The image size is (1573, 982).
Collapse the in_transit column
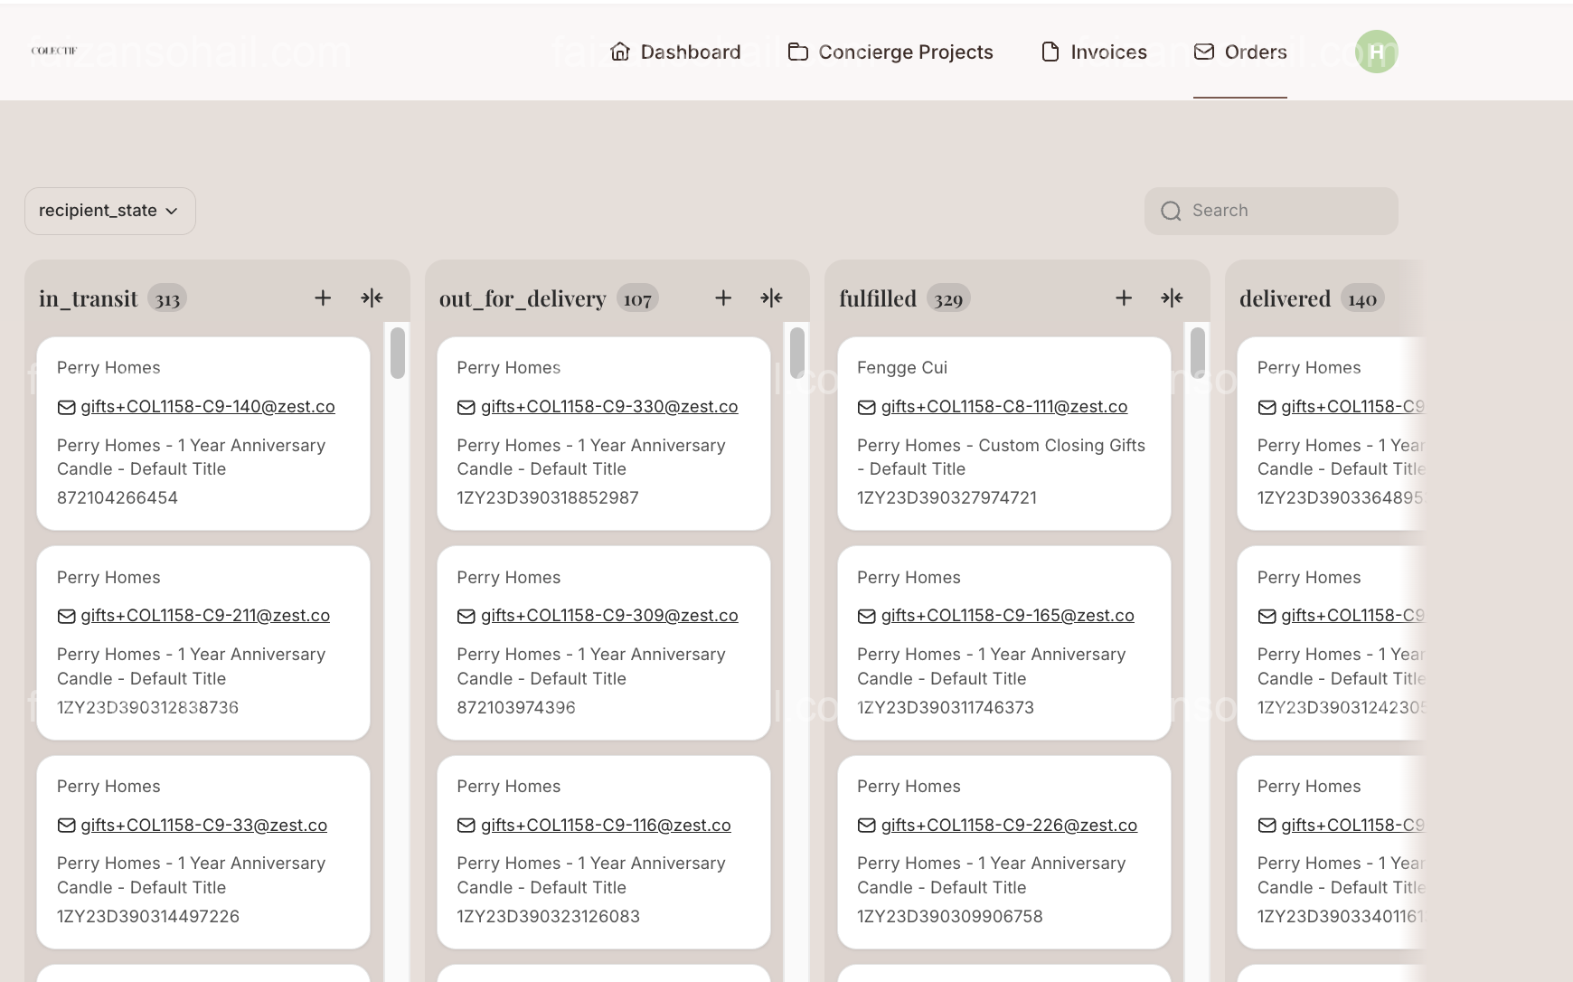(x=372, y=297)
